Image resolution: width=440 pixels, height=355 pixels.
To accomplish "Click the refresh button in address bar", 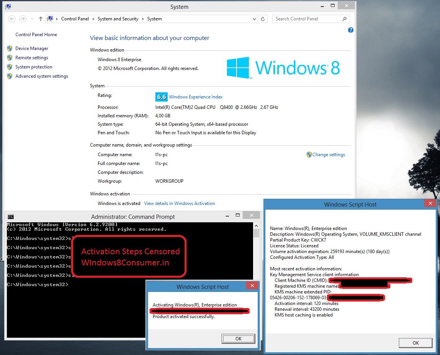I will (x=263, y=19).
